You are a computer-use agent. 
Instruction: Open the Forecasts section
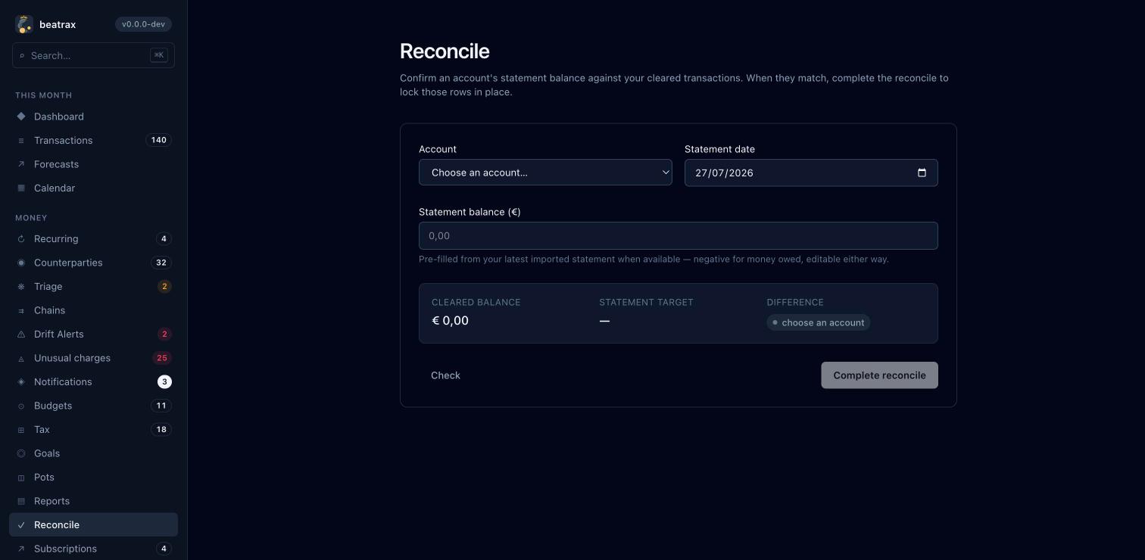[x=93, y=164]
